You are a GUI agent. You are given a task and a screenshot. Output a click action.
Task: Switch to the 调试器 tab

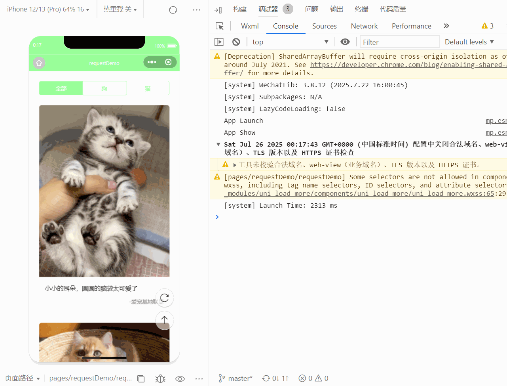click(268, 9)
